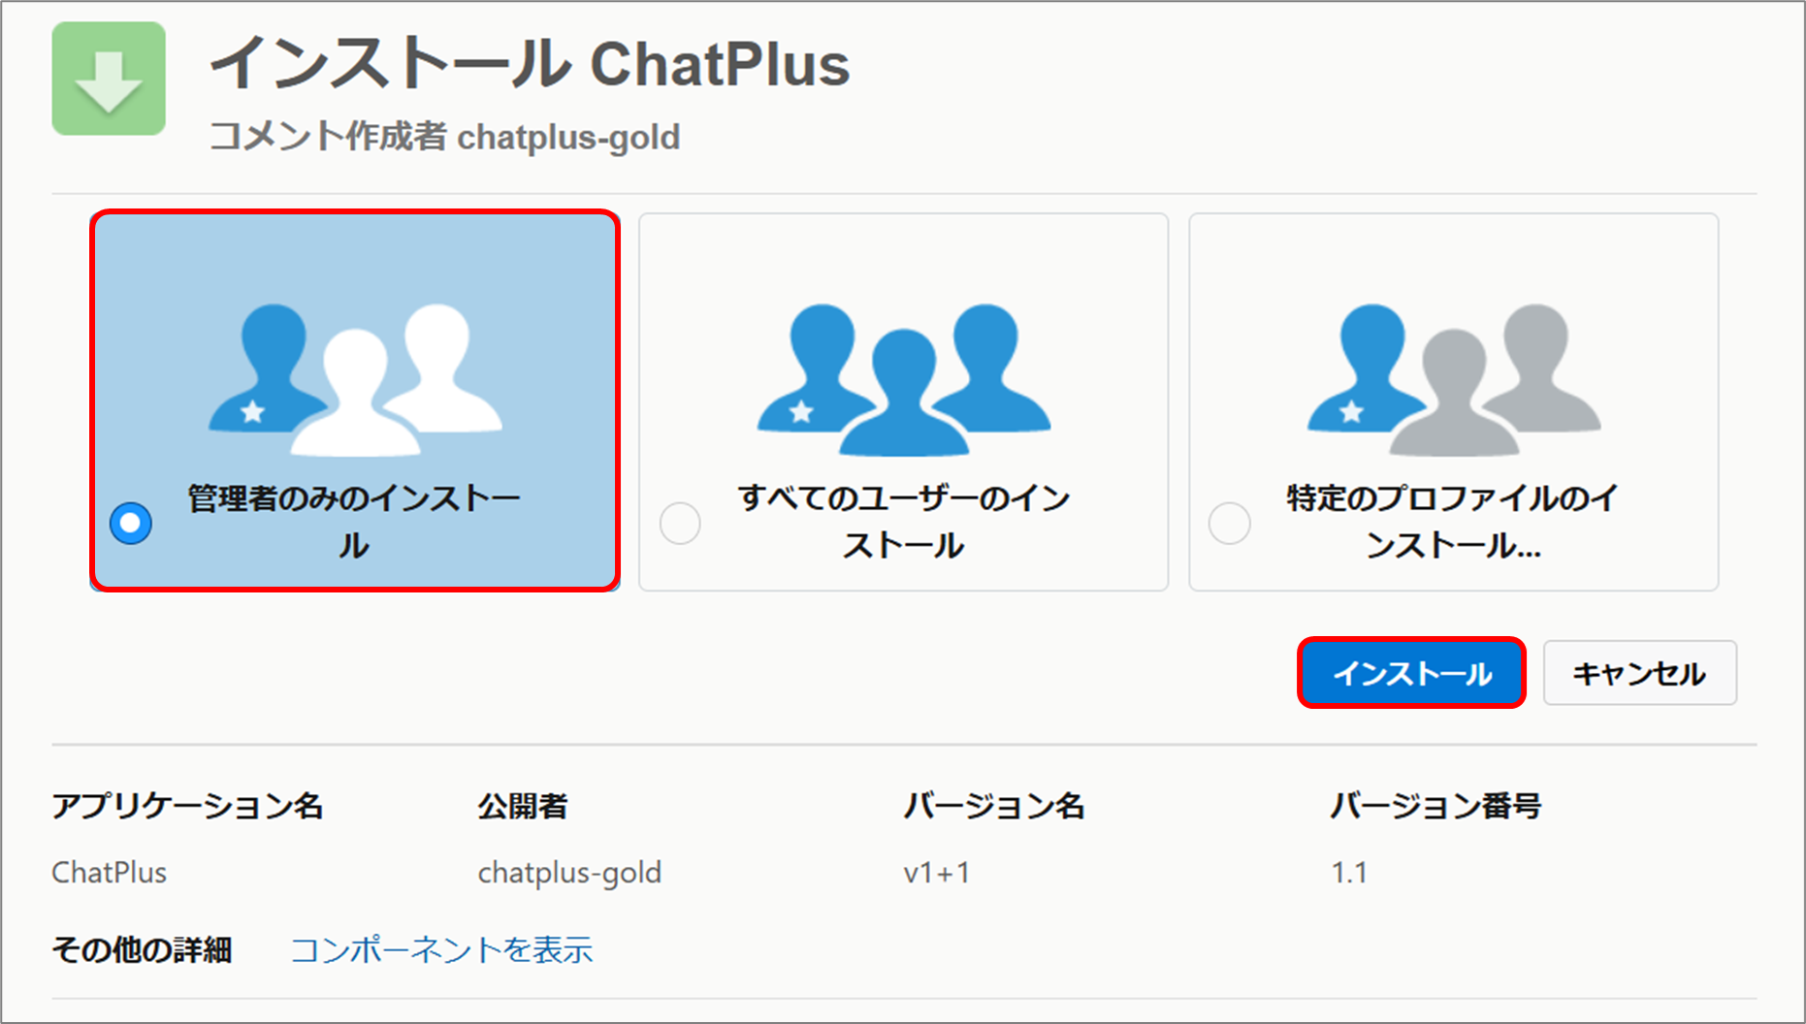Viewport: 1806px width, 1024px height.
Task: Click the バージョン番号 column label
Action: click(x=1435, y=806)
